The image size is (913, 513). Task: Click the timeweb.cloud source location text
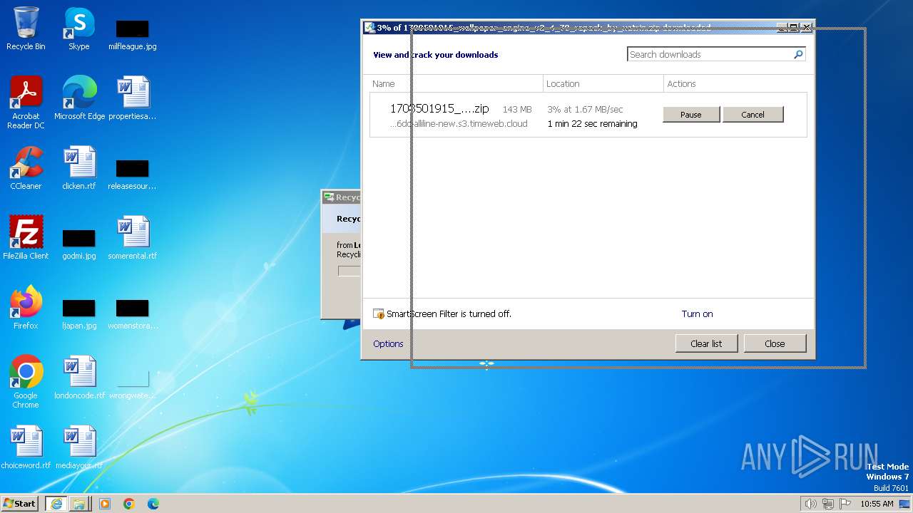(459, 123)
